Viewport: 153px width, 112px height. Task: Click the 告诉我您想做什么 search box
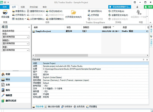click(x=121, y=7)
